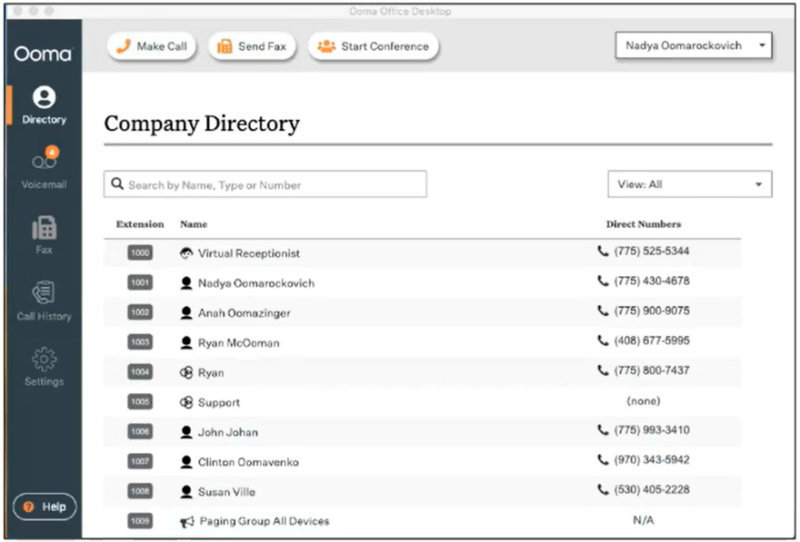This screenshot has width=800, height=542.
Task: Click Susan Ville's direct number (530) 405-2228
Action: coord(651,489)
